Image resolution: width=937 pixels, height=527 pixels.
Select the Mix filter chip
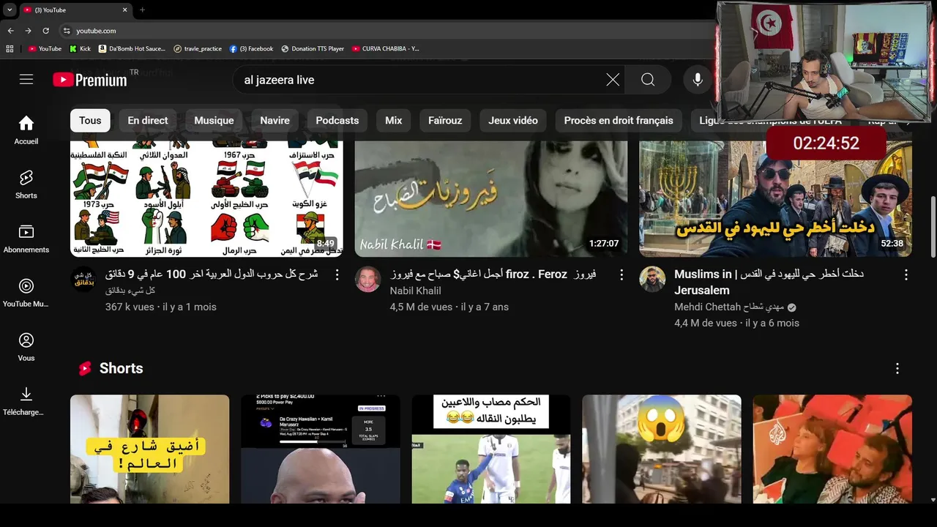coord(394,121)
